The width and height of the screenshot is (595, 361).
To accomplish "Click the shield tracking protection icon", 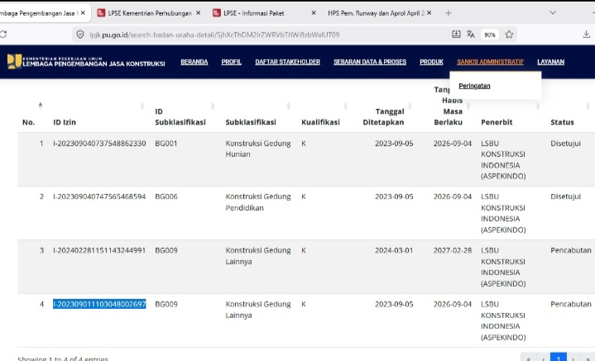I will pos(79,35).
